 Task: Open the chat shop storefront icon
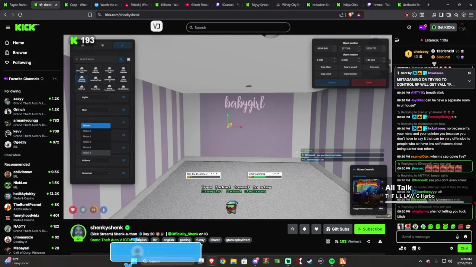[414, 248]
